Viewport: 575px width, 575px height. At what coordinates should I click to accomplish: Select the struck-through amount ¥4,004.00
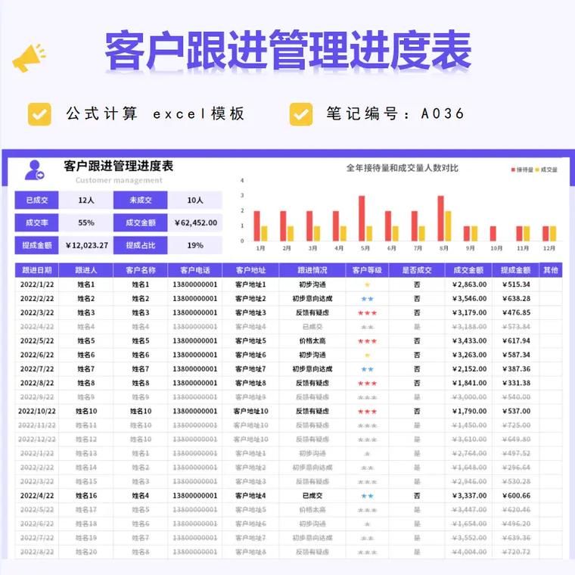tap(468, 552)
